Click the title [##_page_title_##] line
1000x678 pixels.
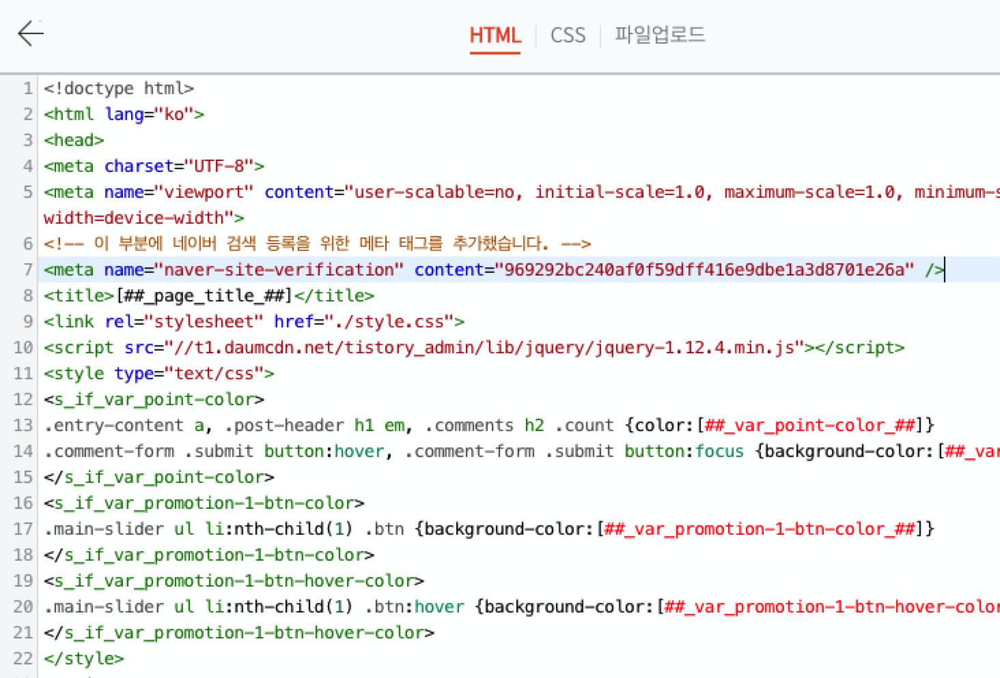(x=209, y=295)
